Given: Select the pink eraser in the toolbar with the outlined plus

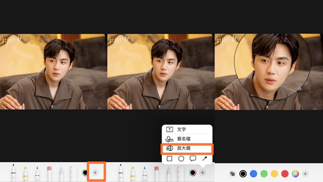Looking at the screenshot, I should point(49,174).
